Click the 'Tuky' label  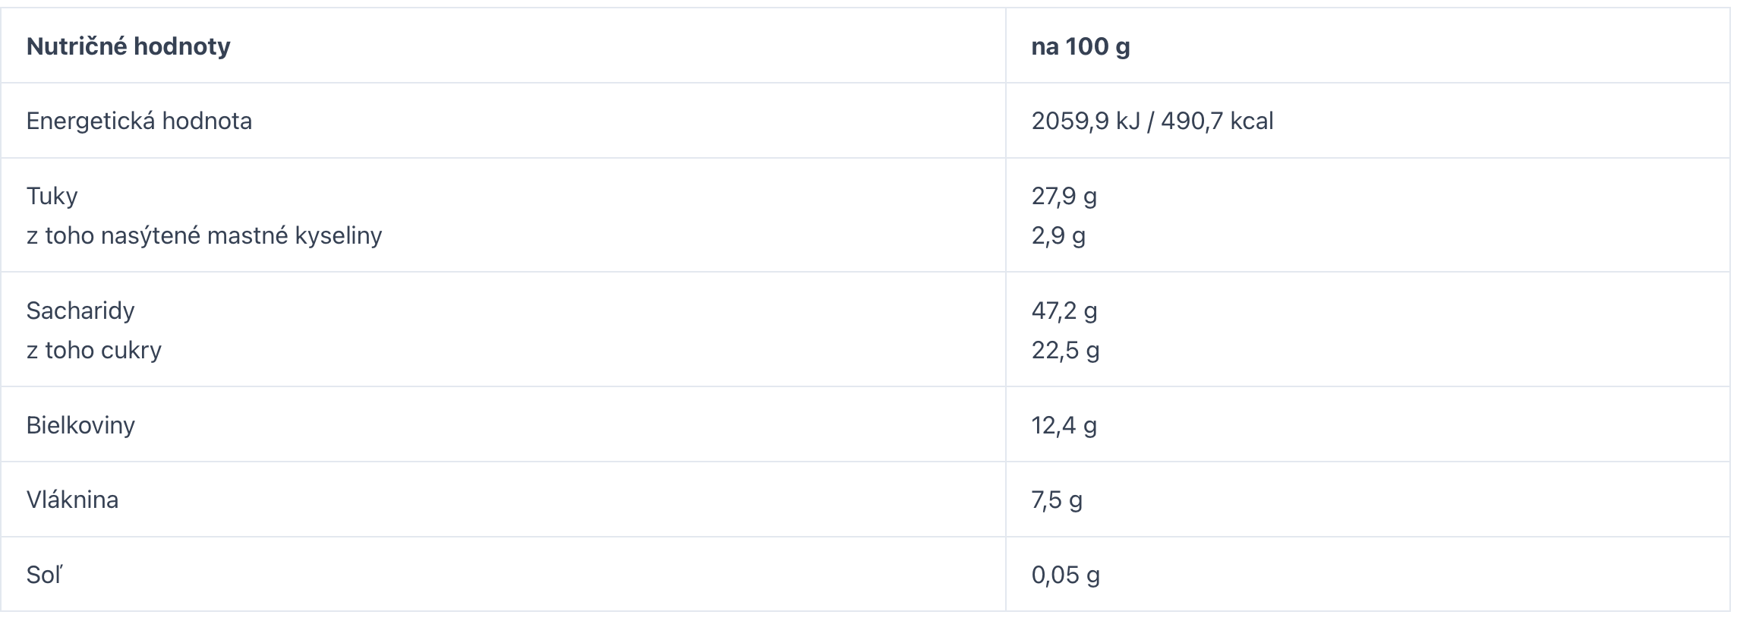[x=52, y=196]
